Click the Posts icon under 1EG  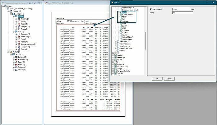click(x=19, y=22)
